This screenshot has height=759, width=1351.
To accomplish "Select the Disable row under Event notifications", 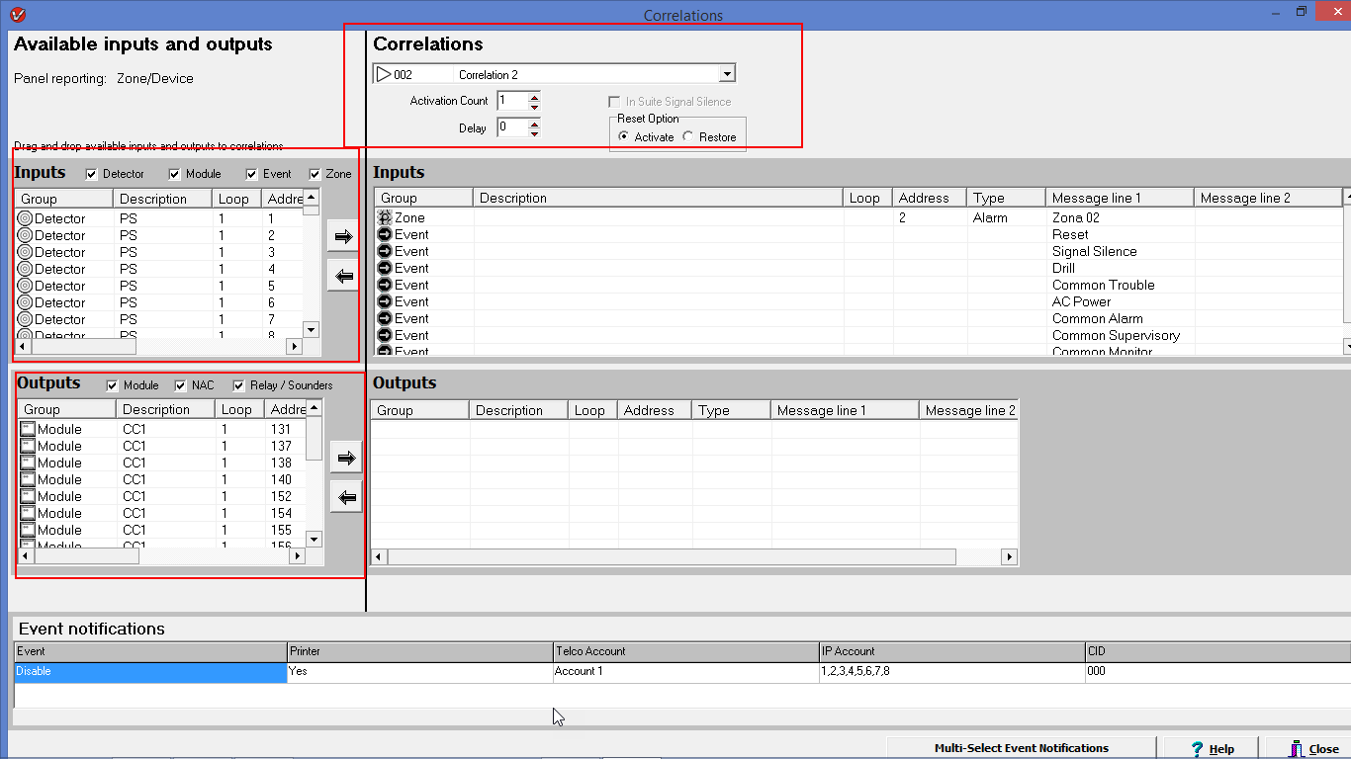I will 148,671.
